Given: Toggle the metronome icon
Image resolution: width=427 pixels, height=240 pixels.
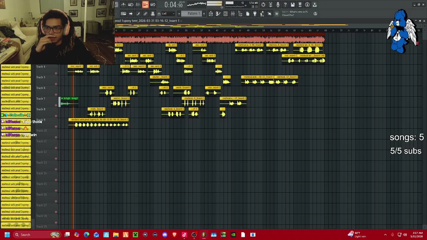Looking at the screenshot, I should pos(123,4).
